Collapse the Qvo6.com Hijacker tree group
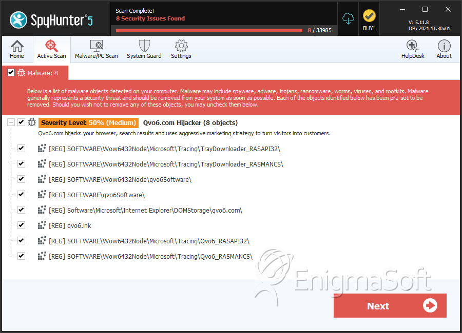This screenshot has width=462, height=333. point(11,122)
